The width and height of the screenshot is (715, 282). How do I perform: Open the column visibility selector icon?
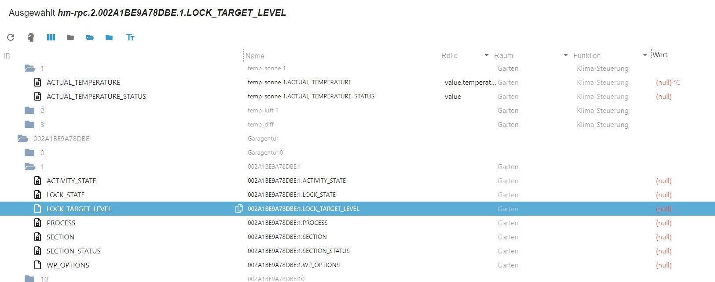(x=51, y=37)
